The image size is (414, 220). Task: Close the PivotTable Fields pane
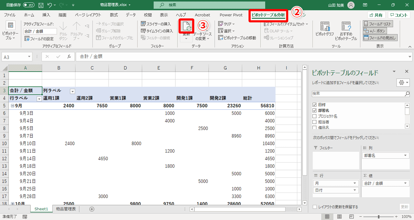407,72
